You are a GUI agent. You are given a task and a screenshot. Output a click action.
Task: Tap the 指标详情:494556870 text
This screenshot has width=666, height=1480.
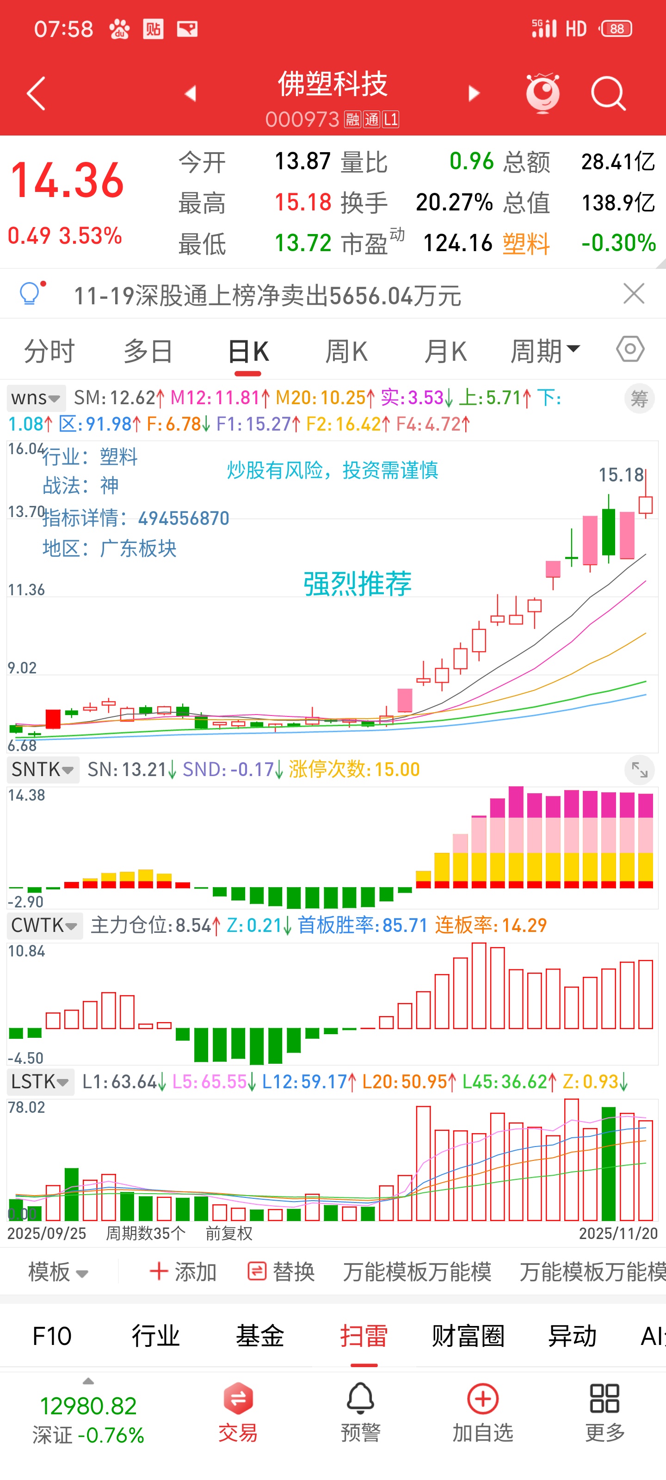pyautogui.click(x=136, y=518)
